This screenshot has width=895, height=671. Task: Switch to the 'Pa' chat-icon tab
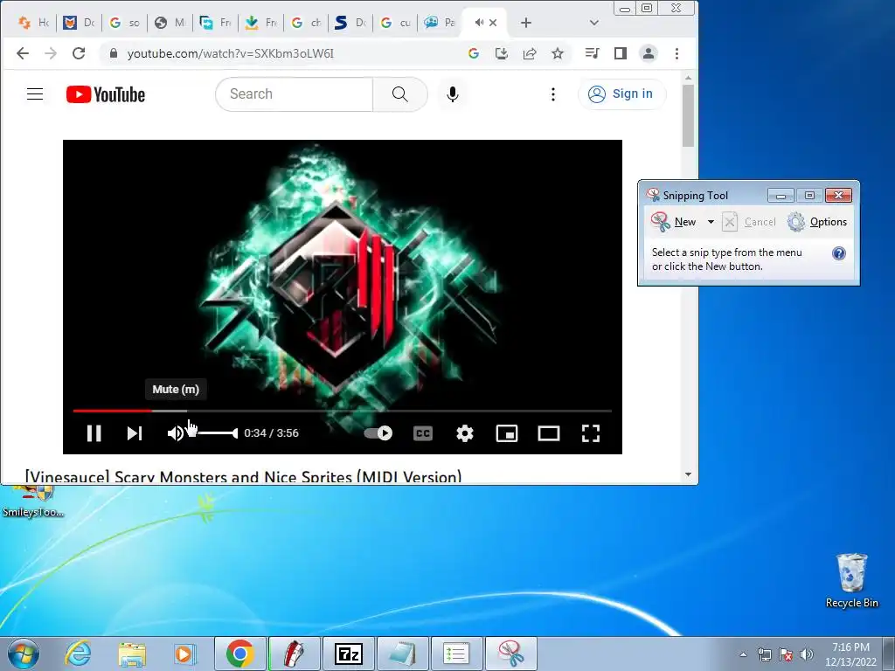coord(440,23)
